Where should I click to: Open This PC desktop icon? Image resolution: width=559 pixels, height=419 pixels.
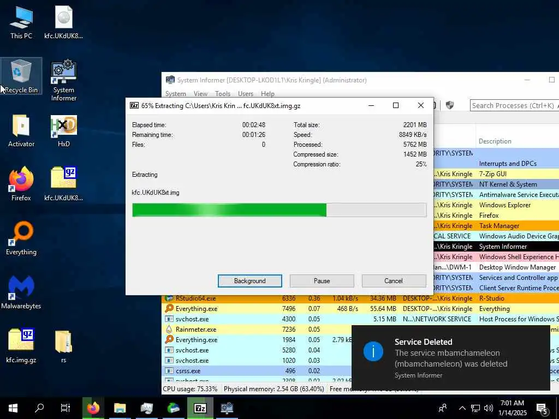click(x=21, y=22)
